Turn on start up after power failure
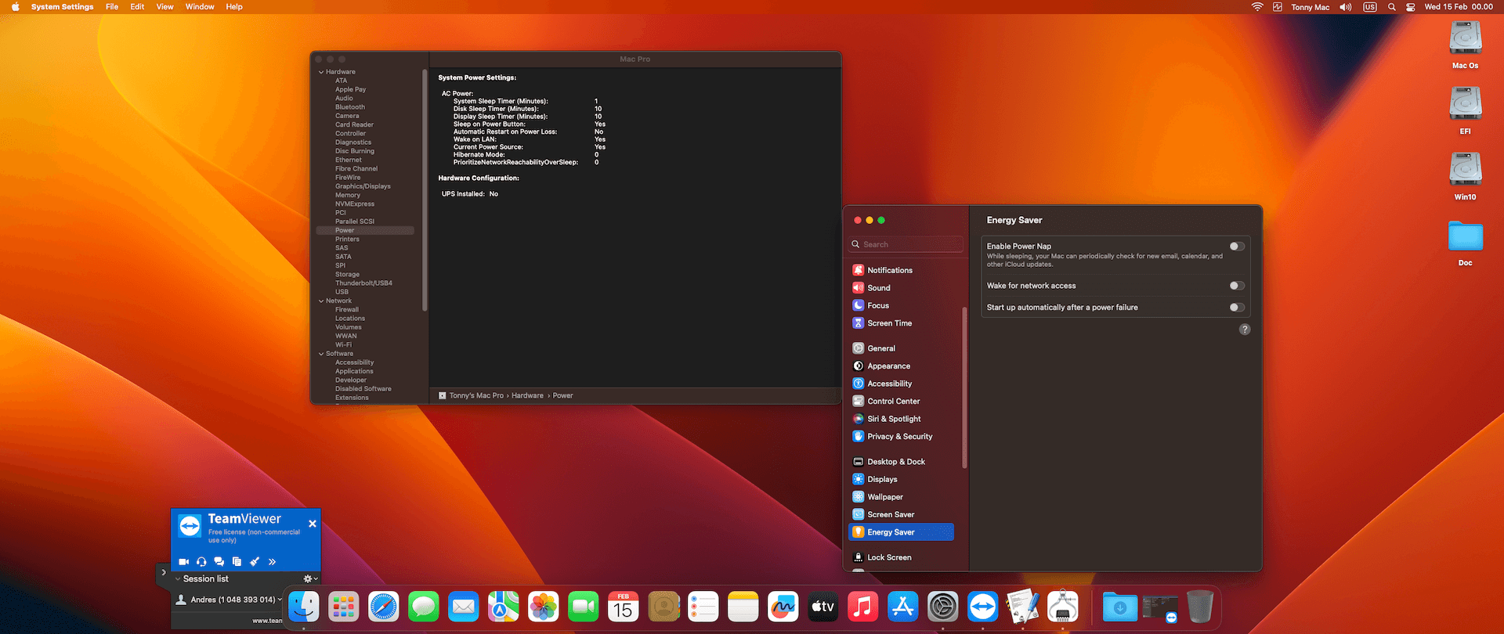The image size is (1504, 634). [x=1236, y=308]
